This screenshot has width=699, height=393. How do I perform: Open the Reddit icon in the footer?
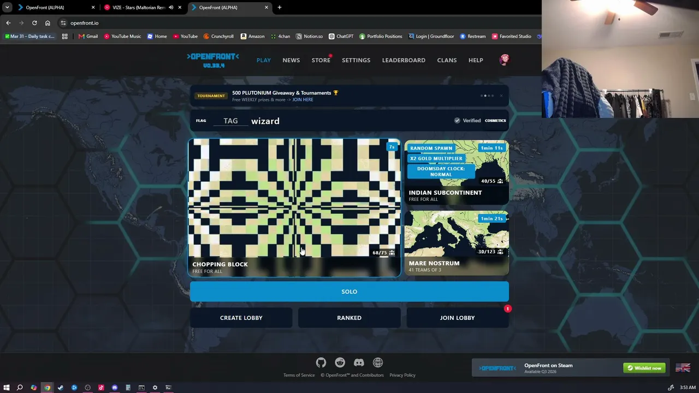[x=340, y=362]
